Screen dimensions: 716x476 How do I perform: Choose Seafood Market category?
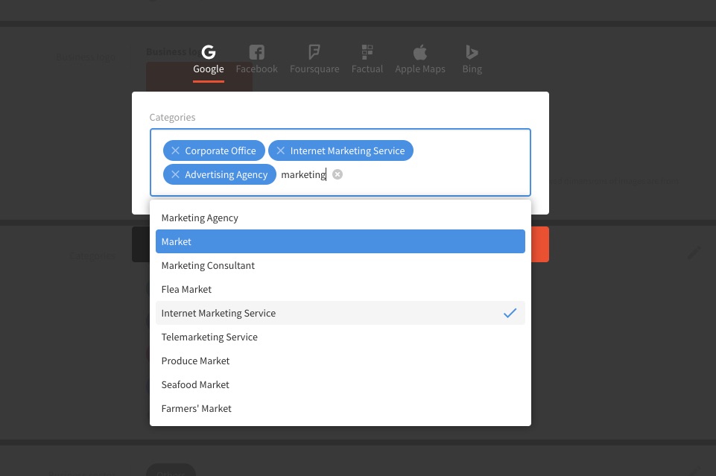[x=340, y=384]
